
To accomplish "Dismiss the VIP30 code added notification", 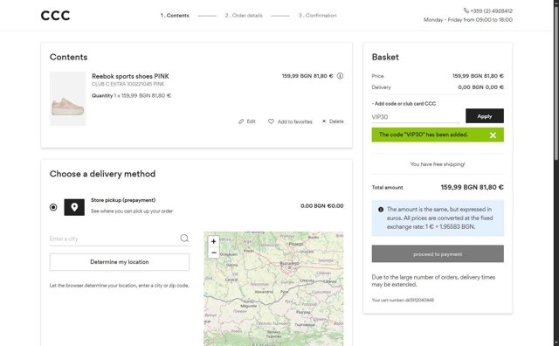I will [x=493, y=135].
